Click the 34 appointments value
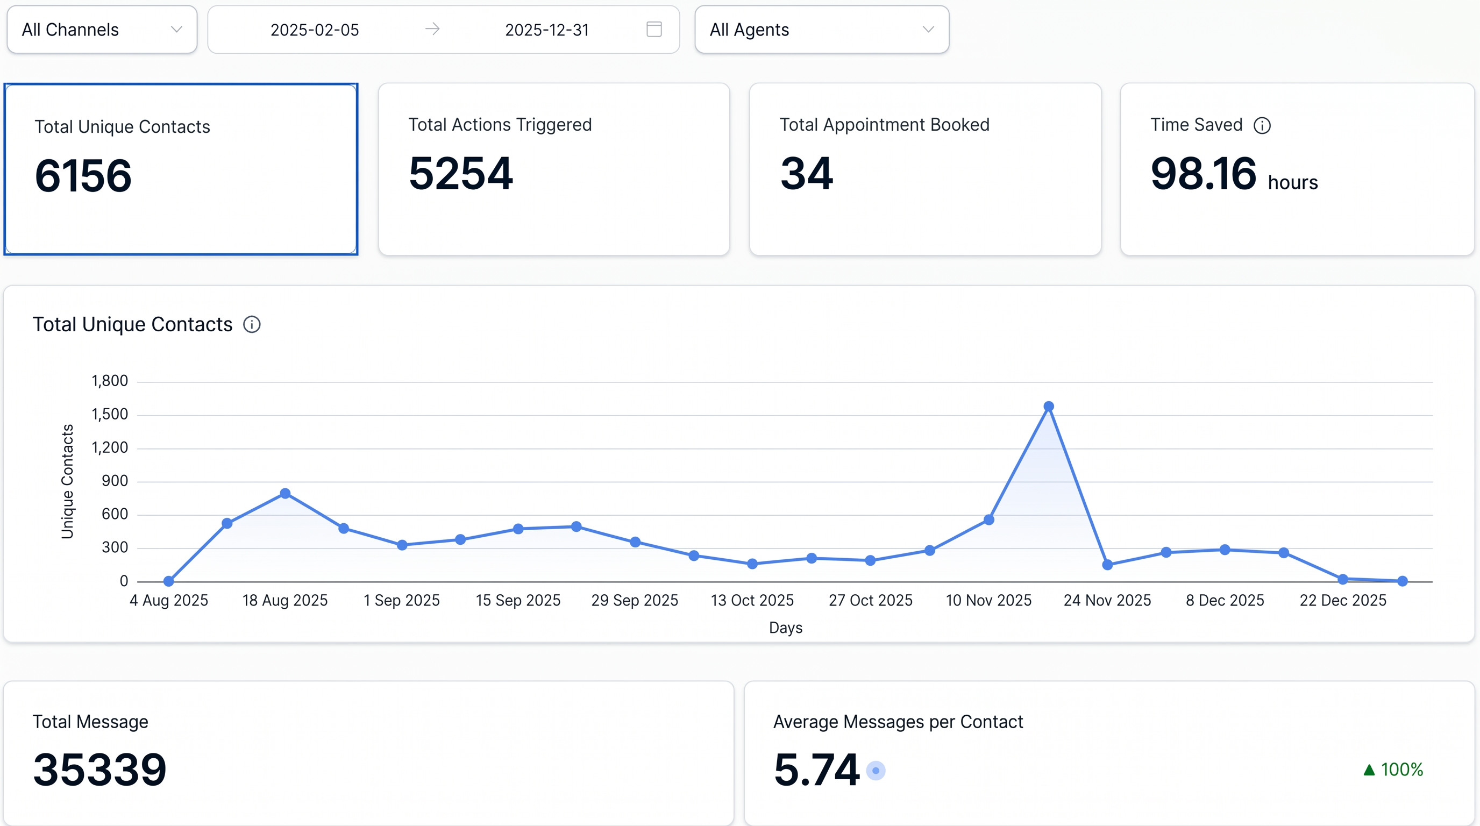This screenshot has height=826, width=1480. click(806, 174)
